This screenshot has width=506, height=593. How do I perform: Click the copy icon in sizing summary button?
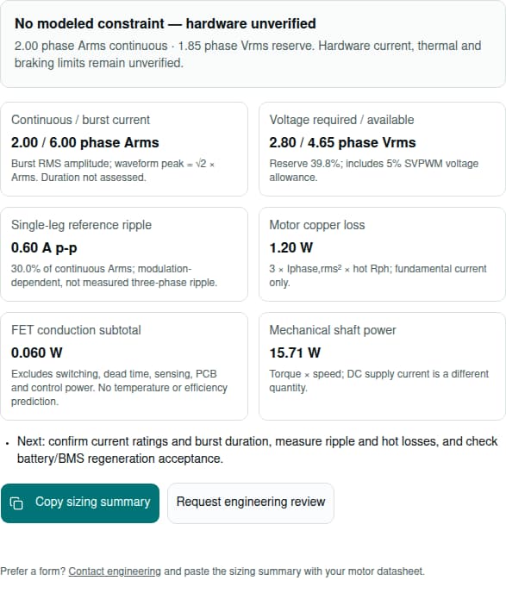16,503
